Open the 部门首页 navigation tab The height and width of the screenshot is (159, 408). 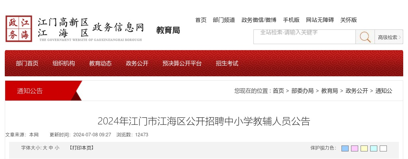[27, 63]
